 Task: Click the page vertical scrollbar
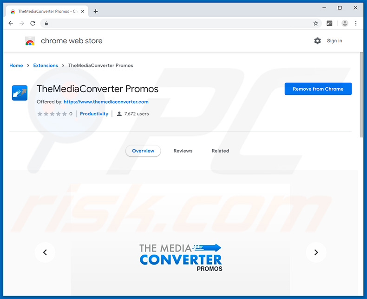pyautogui.click(x=361, y=95)
